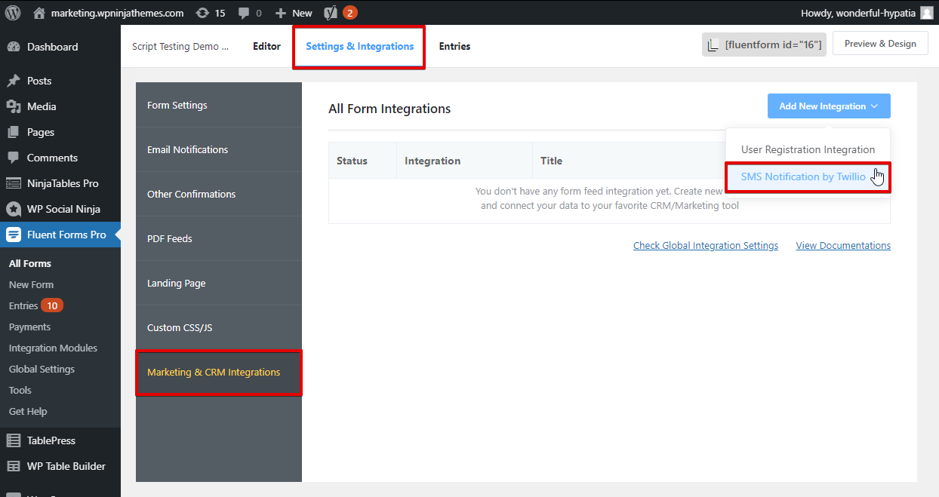Select User Registration Integration option
Viewport: 939px width, 497px height.
point(808,149)
